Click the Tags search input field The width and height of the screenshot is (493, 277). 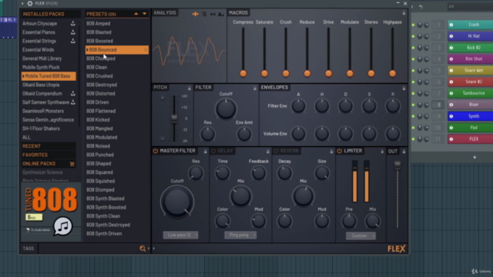point(88,249)
